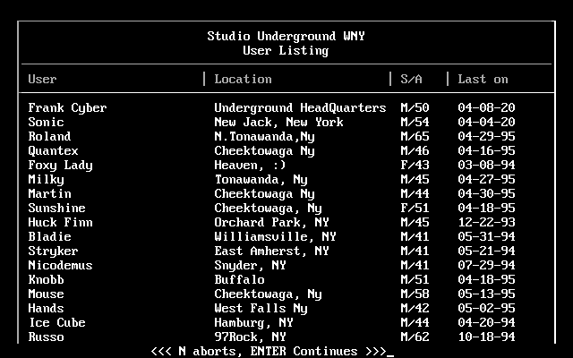Image resolution: width=573 pixels, height=358 pixels.
Task: Select user 'Sonic'
Action: click(46, 122)
